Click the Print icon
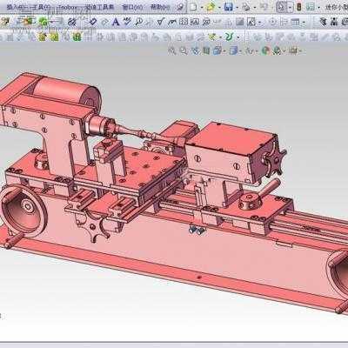Viewport: 348px width, 348px height. pos(246,7)
